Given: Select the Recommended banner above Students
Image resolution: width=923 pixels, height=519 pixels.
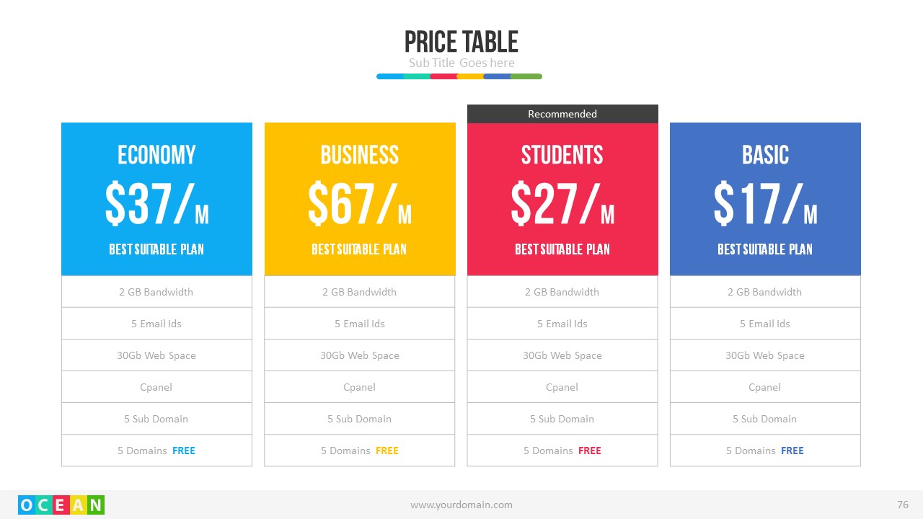Looking at the screenshot, I should 562,114.
